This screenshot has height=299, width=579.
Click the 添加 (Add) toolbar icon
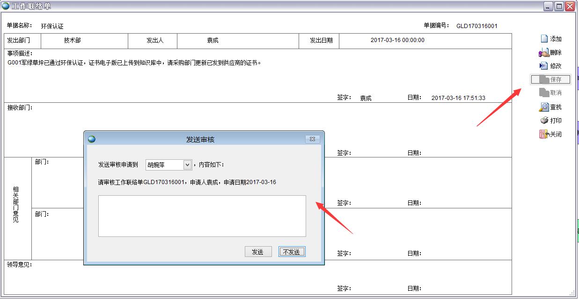tap(544, 39)
